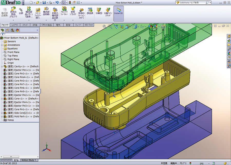Screen dimensions: 231x165
Task: Select Top Plane in the feature tree
Action: 13,56
